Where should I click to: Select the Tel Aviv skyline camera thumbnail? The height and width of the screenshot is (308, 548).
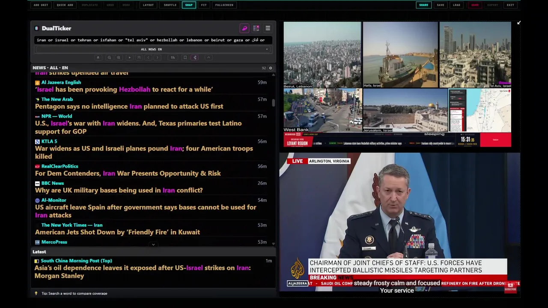point(475,55)
